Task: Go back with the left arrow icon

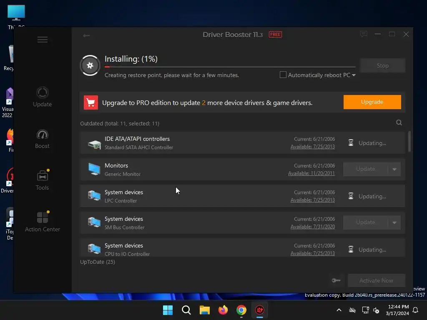Action: [x=86, y=35]
